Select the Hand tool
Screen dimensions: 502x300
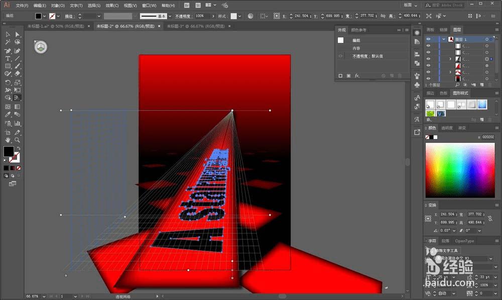(x=8, y=140)
